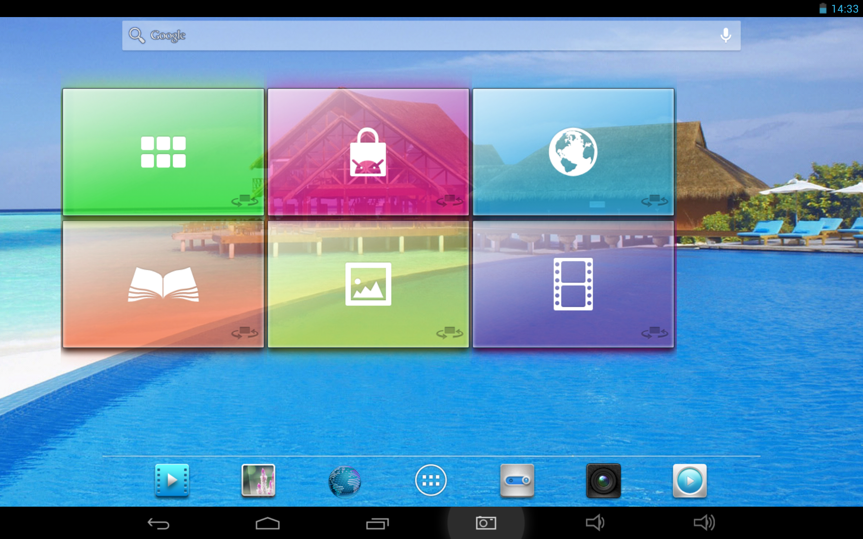Open the lime green photo gallery tile

(368, 284)
